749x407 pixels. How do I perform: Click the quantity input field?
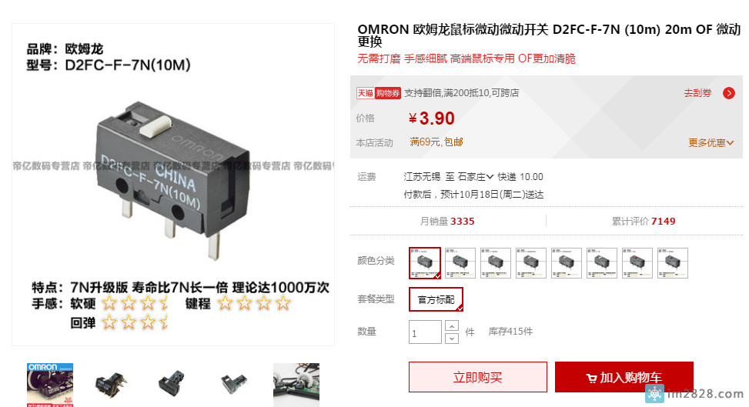pos(425,332)
